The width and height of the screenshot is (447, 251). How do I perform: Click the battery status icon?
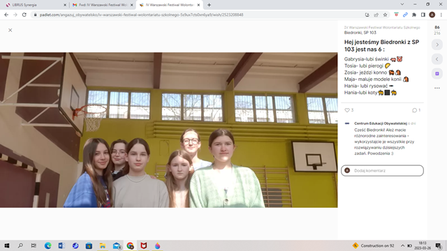tap(409, 245)
